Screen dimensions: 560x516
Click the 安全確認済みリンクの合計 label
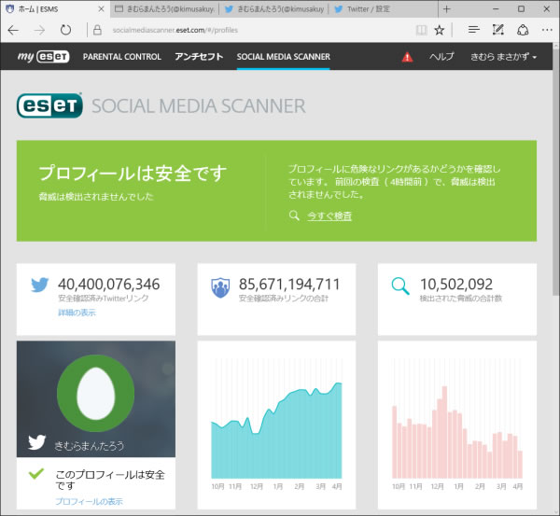[x=283, y=299]
